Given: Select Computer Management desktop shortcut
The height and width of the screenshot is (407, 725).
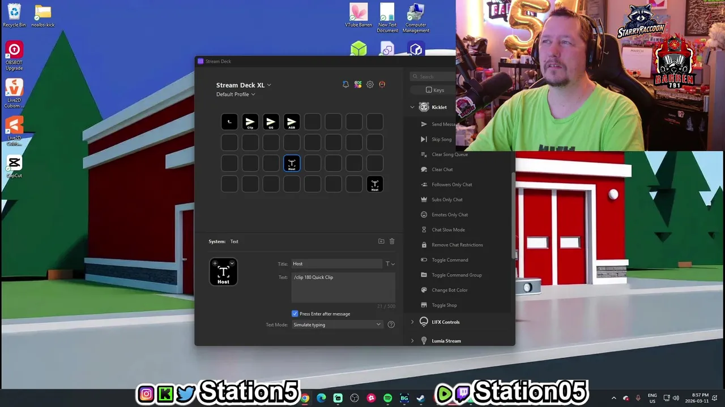Looking at the screenshot, I should click(416, 18).
